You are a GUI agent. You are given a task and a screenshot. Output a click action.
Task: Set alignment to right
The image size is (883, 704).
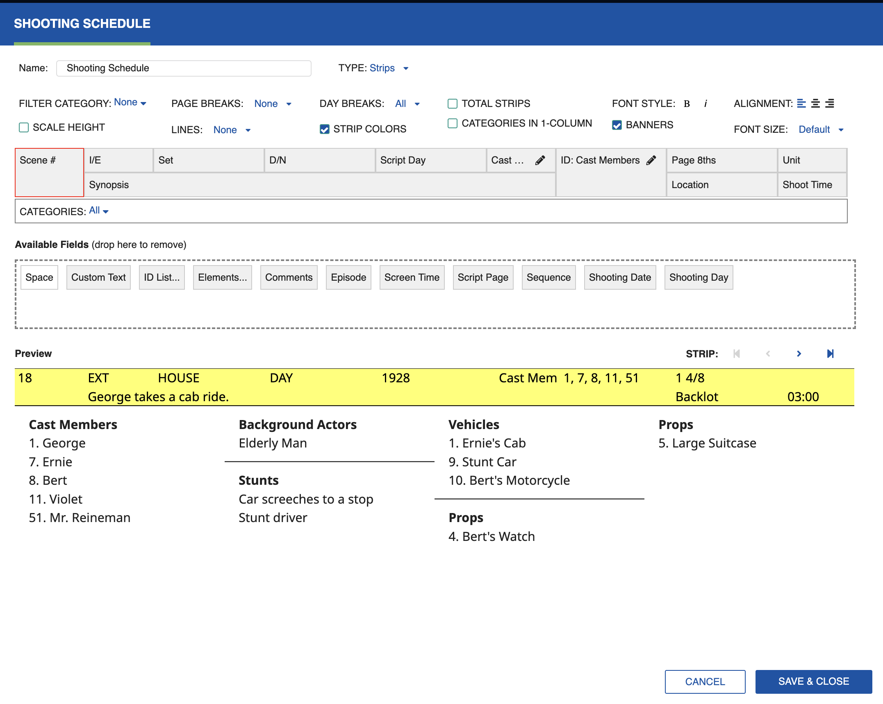coord(830,104)
